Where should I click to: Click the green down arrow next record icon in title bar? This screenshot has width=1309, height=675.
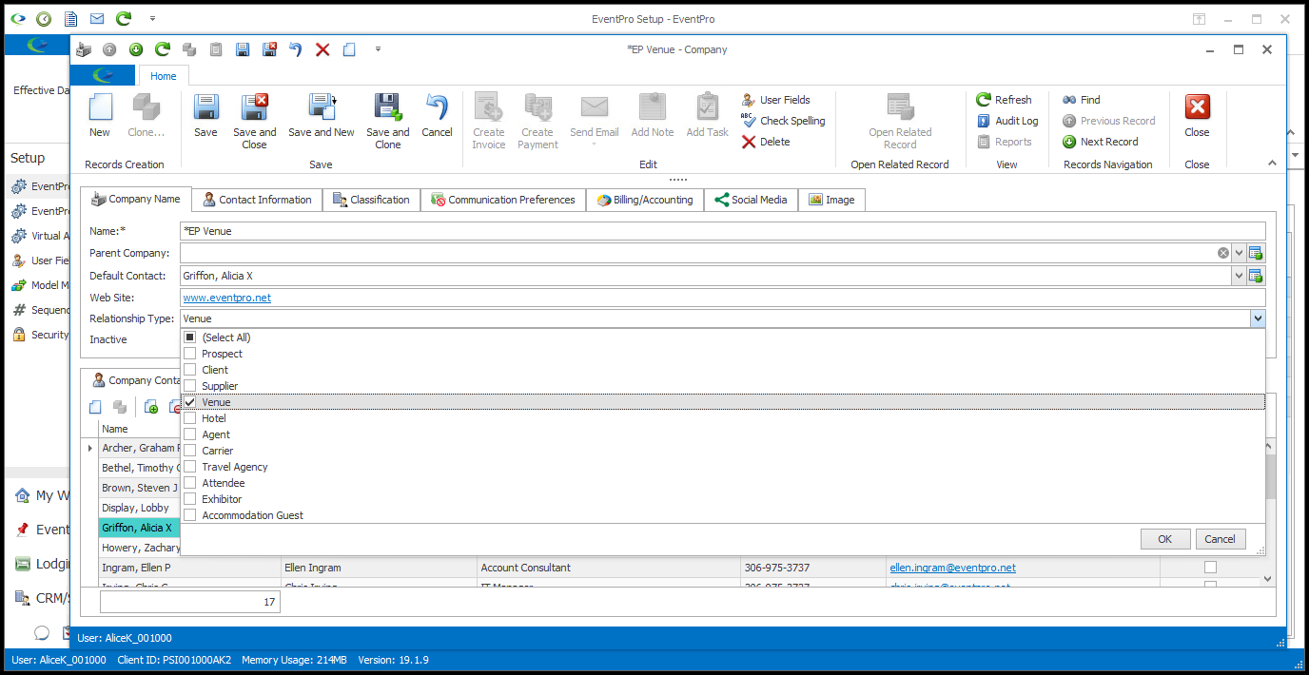[136, 49]
